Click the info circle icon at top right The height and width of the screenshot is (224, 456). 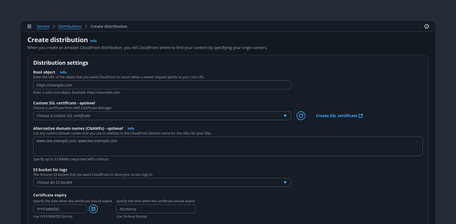(426, 26)
